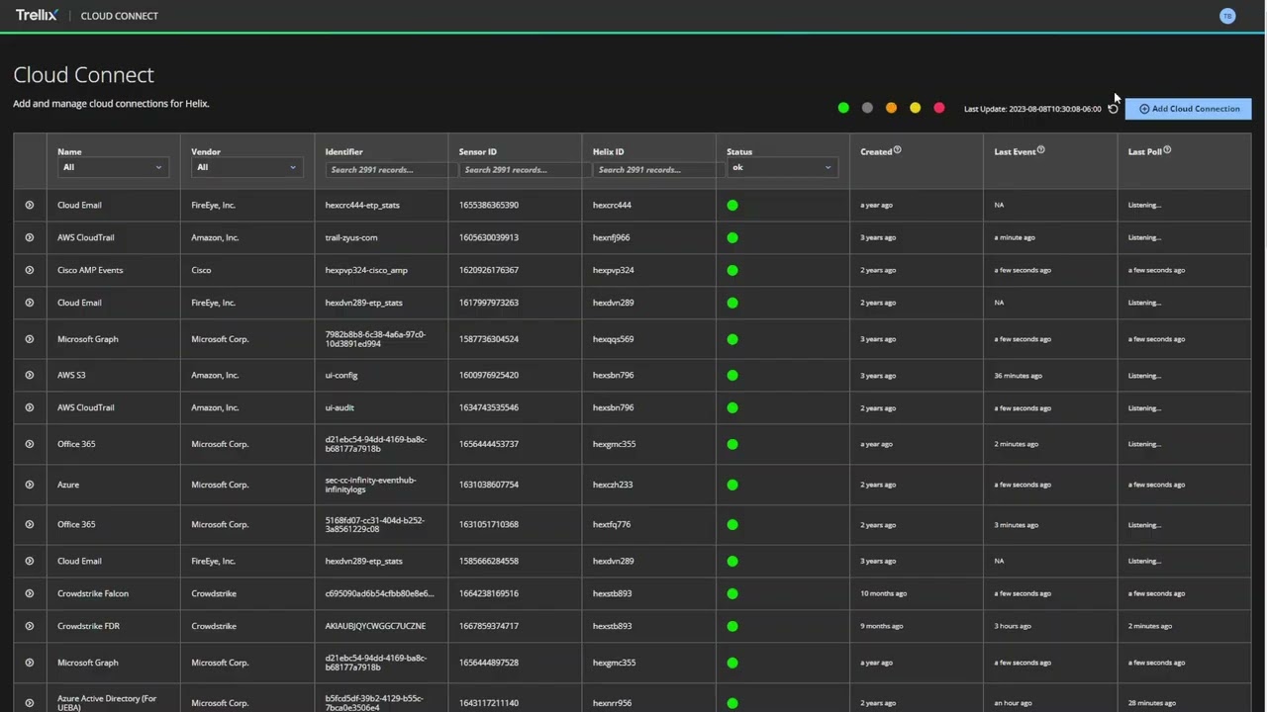
Task: Toggle the red status filter dot
Action: click(x=939, y=108)
